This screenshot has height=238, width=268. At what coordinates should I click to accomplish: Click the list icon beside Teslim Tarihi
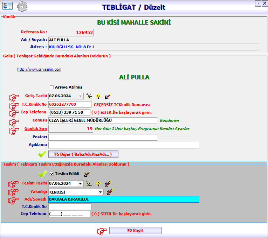[x=89, y=183]
